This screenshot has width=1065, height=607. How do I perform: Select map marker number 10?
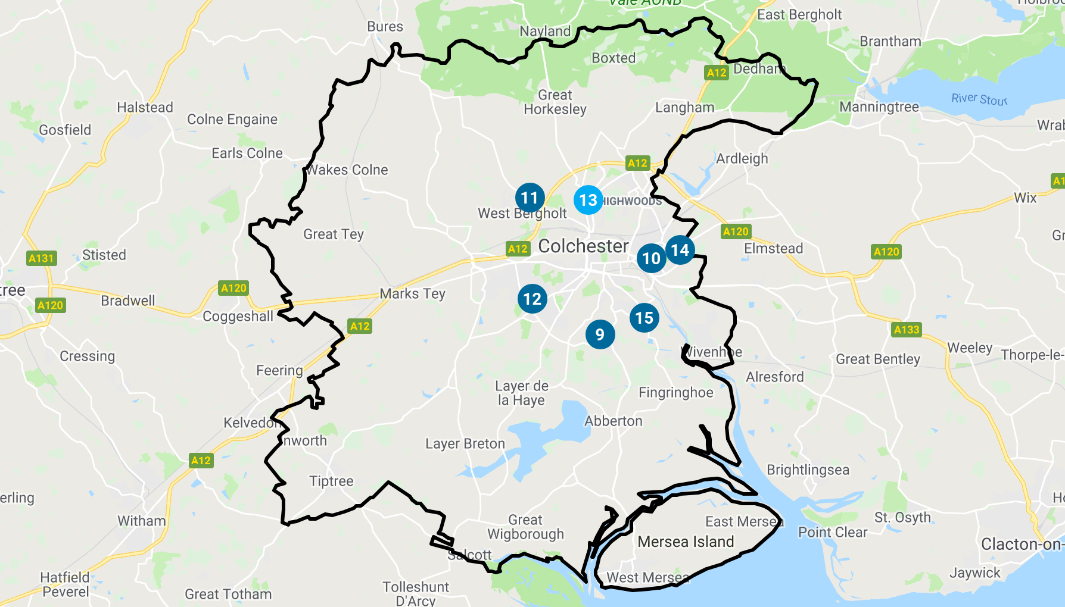click(651, 258)
